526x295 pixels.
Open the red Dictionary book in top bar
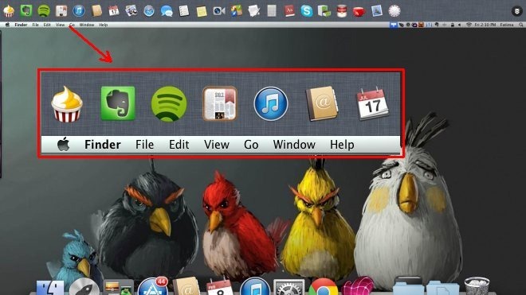coord(289,10)
